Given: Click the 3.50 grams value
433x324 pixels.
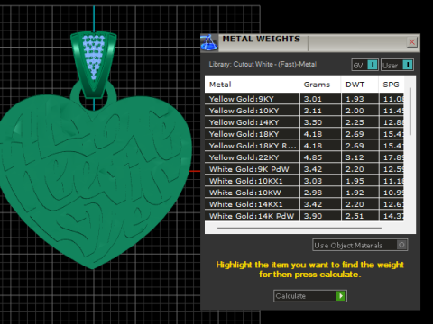Looking at the screenshot, I should tap(313, 122).
